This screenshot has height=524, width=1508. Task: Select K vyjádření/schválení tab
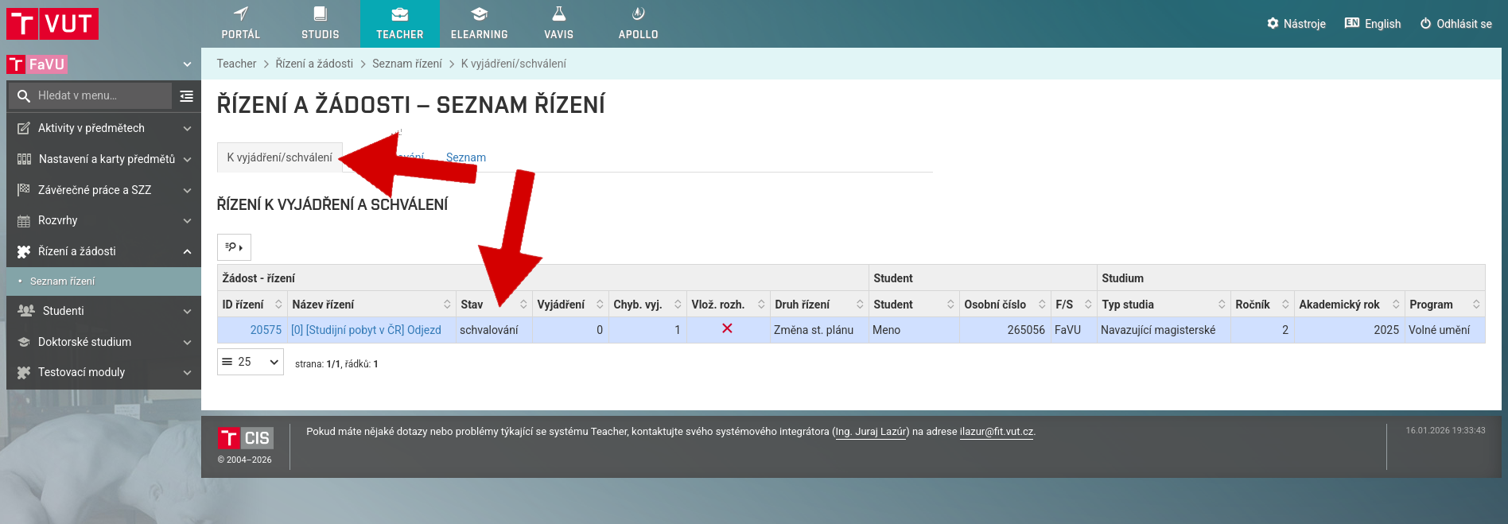point(280,157)
